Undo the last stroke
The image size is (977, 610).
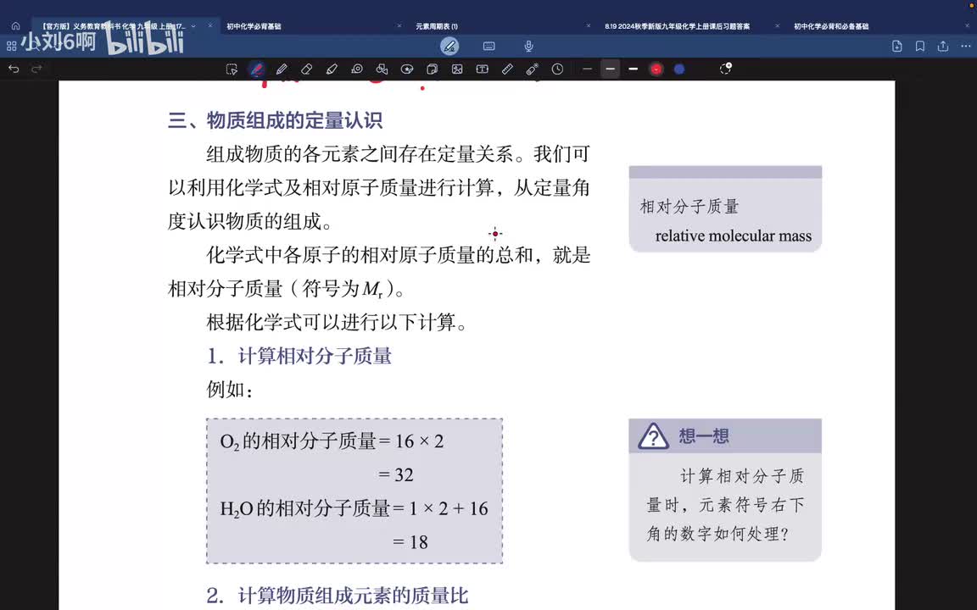pyautogui.click(x=14, y=69)
